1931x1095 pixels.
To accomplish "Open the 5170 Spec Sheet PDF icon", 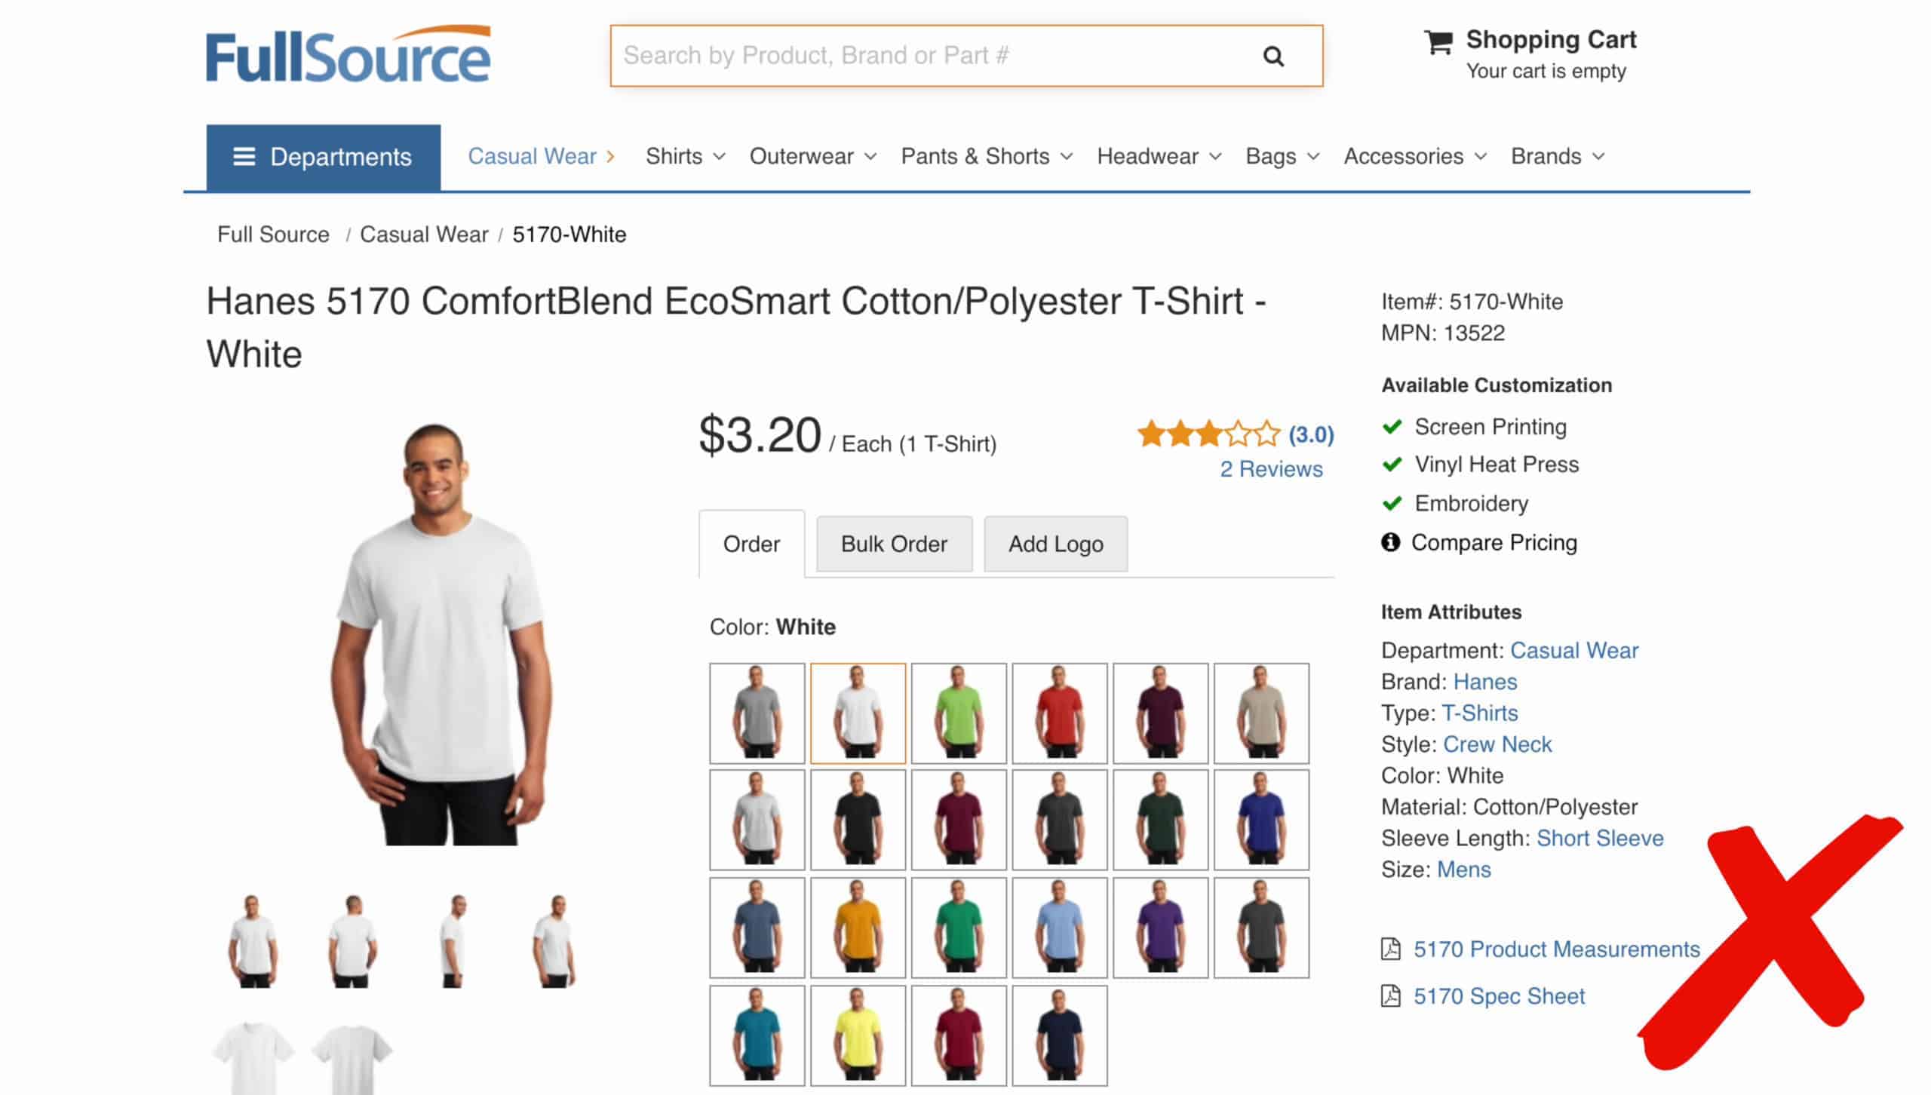I will click(x=1390, y=996).
